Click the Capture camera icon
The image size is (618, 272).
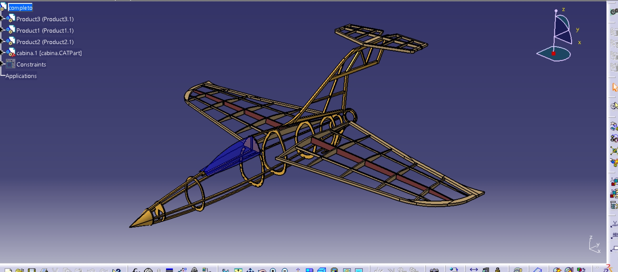point(434,270)
